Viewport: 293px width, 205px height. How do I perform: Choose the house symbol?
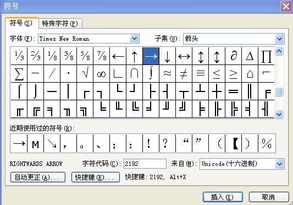[250, 74]
